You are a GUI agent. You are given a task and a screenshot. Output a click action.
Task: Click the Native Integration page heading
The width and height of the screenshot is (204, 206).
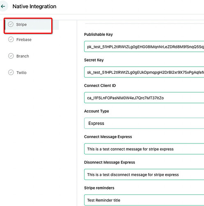click(x=34, y=7)
